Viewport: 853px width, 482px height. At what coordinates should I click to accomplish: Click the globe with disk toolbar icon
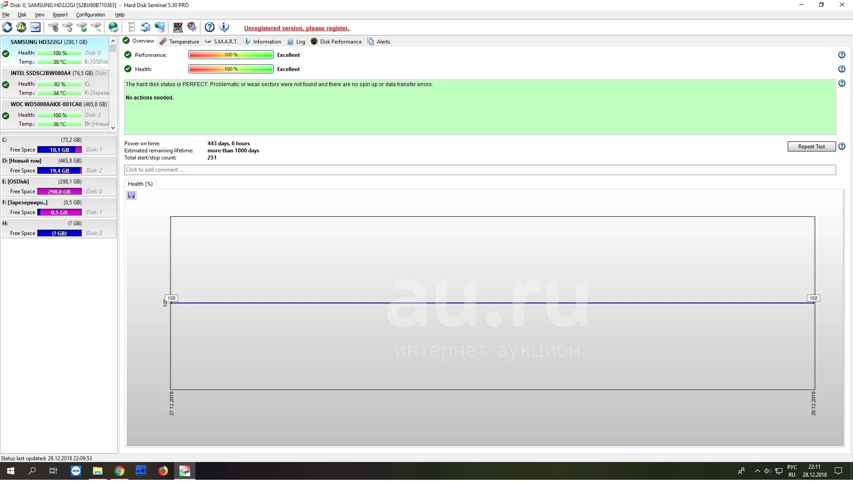point(114,27)
